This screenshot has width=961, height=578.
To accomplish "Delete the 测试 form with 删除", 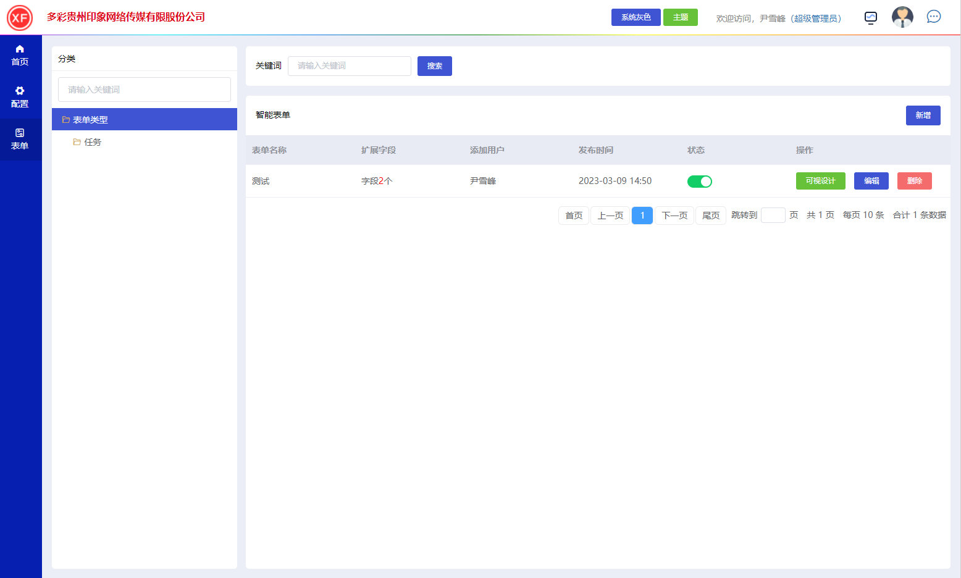I will (914, 181).
